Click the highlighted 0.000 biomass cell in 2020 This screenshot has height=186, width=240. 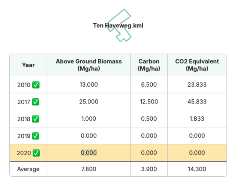pos(88,153)
